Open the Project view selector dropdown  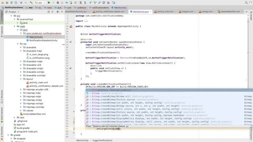click(x=12, y=12)
